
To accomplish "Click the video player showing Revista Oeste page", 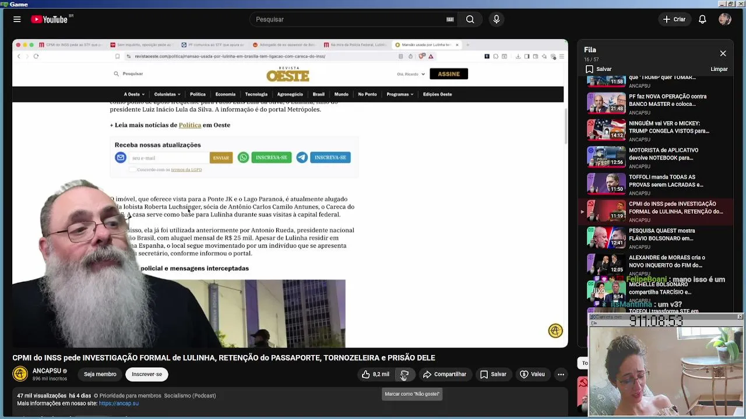I will (x=290, y=193).
